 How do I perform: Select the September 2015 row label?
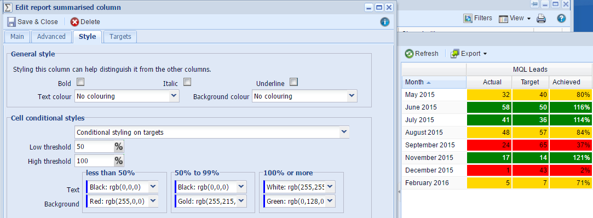point(430,145)
